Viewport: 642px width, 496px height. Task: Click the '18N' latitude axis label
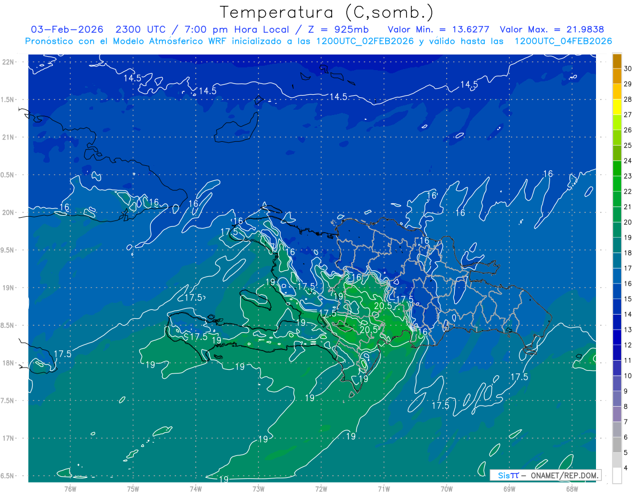9,363
